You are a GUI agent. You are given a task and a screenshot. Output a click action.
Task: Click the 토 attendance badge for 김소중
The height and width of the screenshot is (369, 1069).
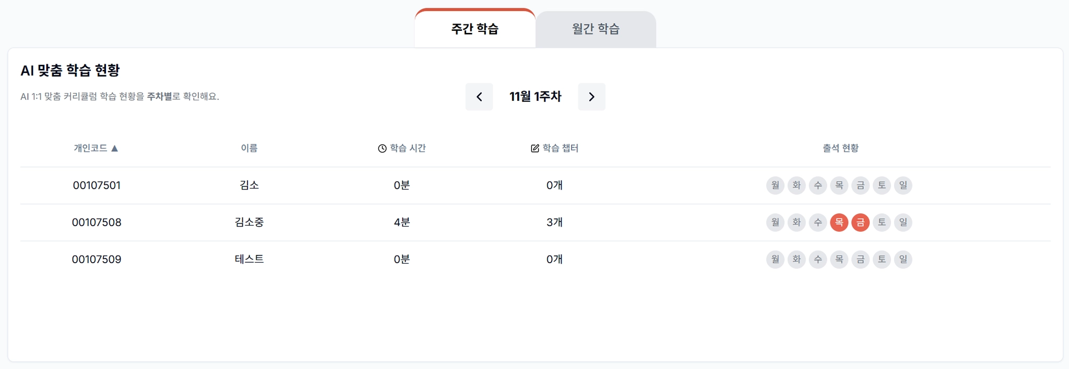point(882,222)
